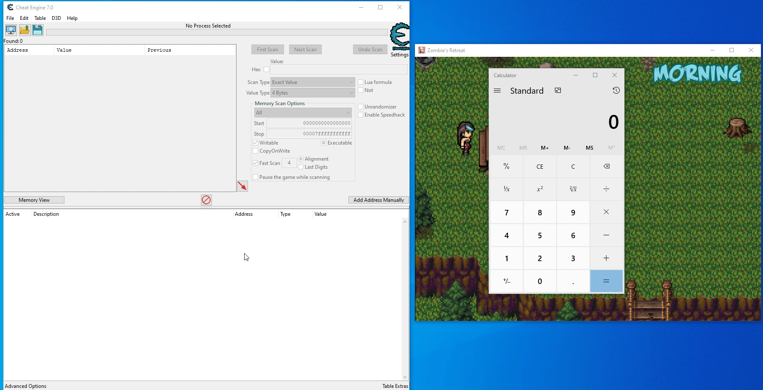Click the address list scrollbar down arrow

tap(405, 377)
